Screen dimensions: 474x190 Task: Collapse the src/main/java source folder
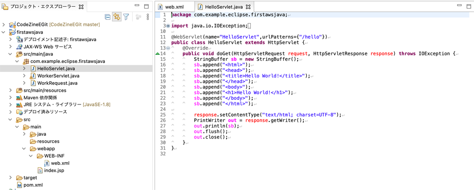click(10, 54)
